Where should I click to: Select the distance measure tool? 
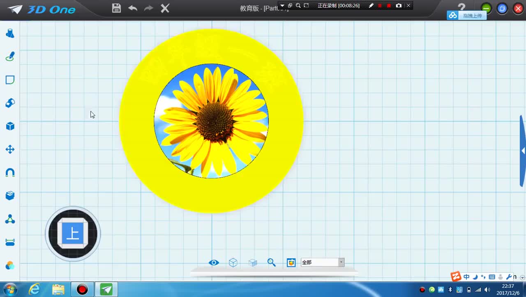10,242
